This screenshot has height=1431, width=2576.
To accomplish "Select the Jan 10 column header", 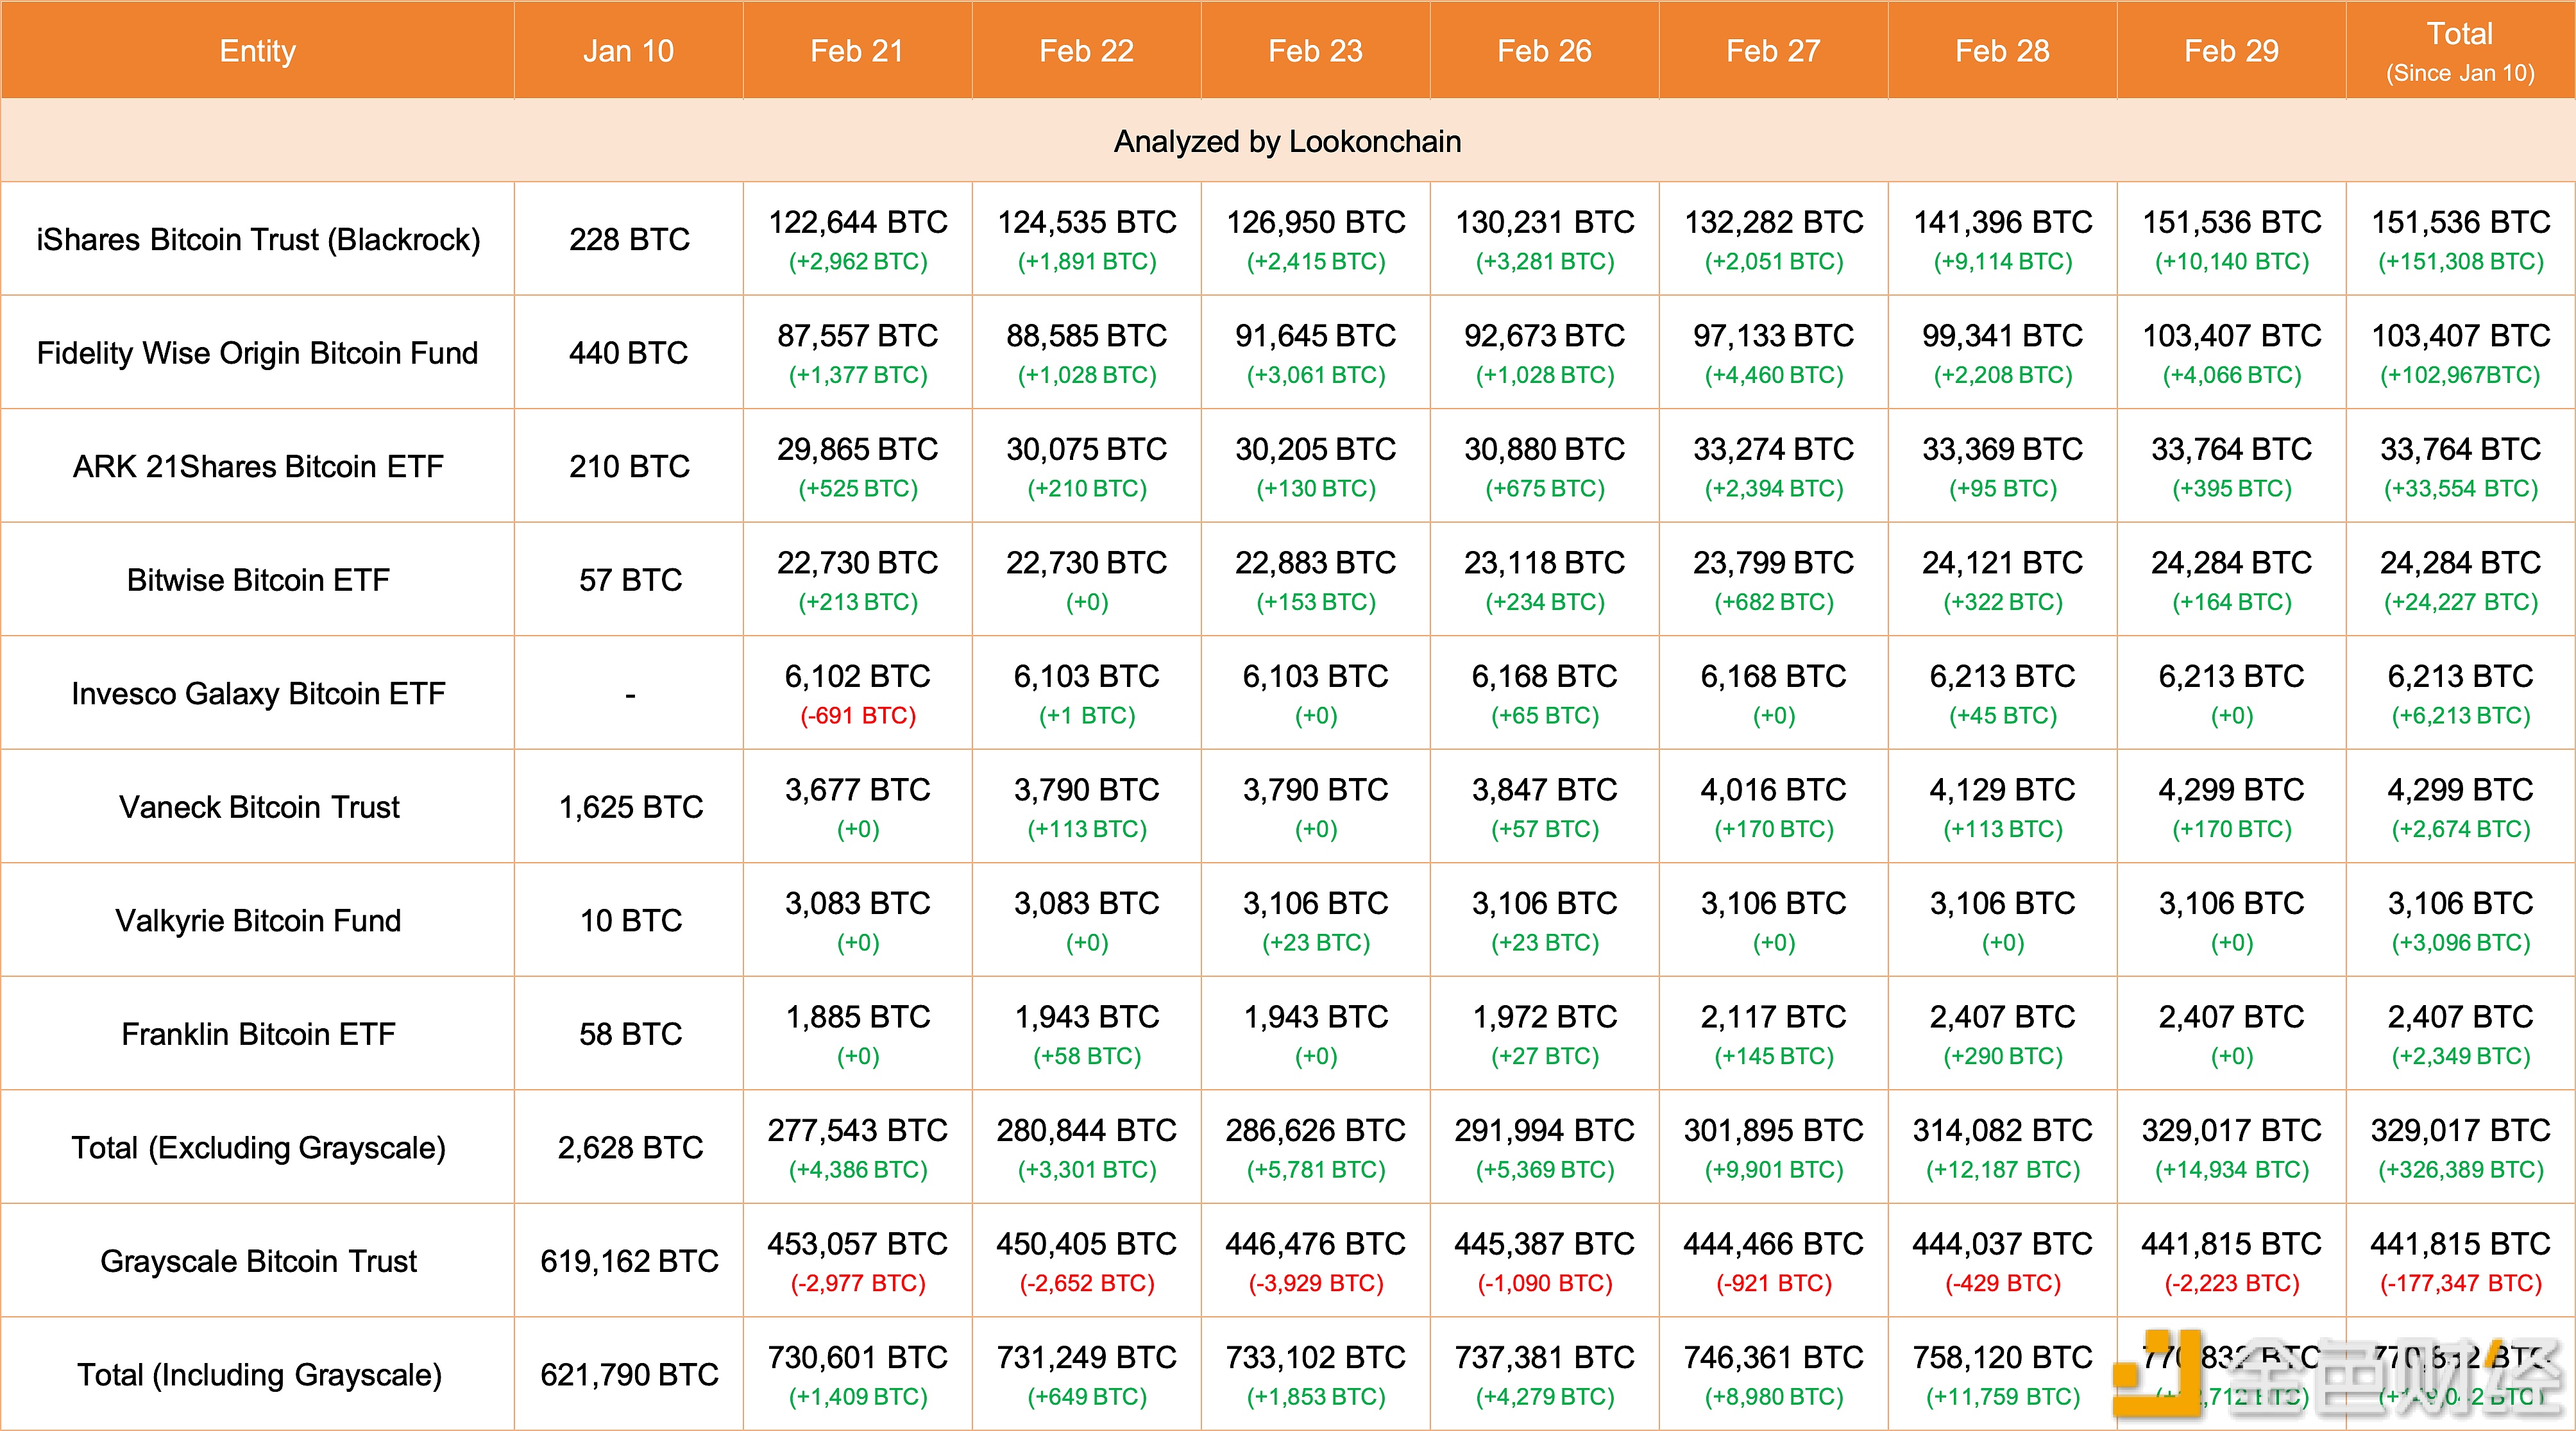I will 628,51.
